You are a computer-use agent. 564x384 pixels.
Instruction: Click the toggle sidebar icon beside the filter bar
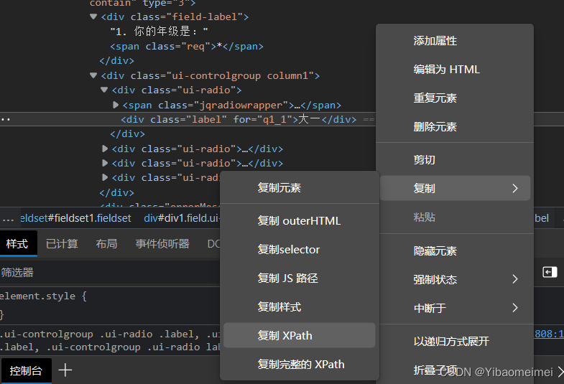550,272
